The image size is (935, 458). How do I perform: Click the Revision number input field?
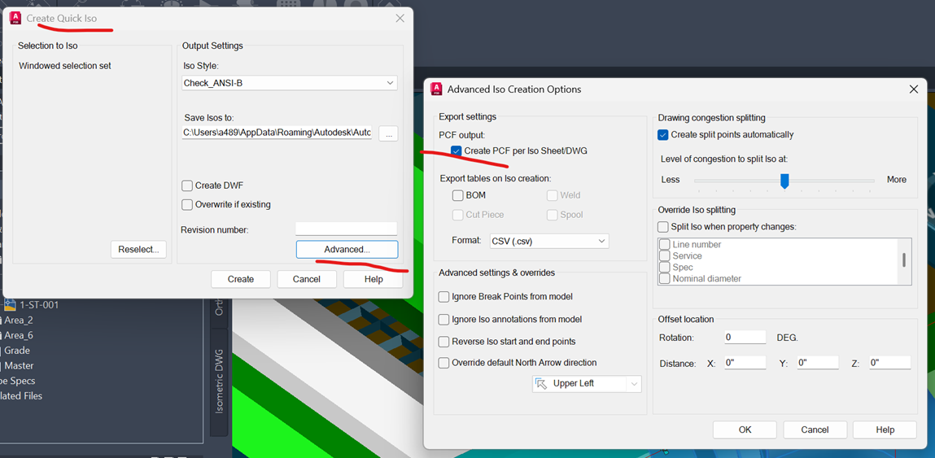(346, 229)
